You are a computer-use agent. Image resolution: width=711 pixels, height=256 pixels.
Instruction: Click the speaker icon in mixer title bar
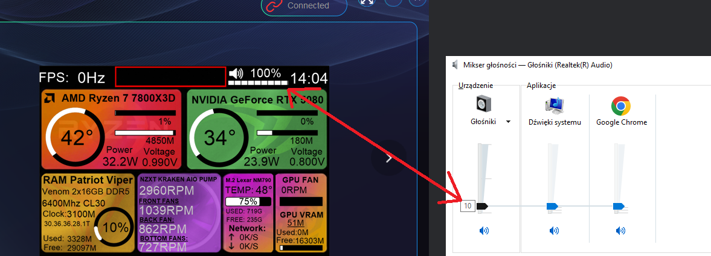455,64
